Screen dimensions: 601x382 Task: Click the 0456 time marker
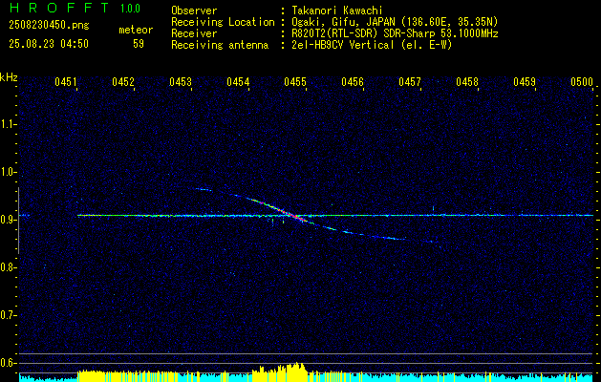[x=353, y=81]
